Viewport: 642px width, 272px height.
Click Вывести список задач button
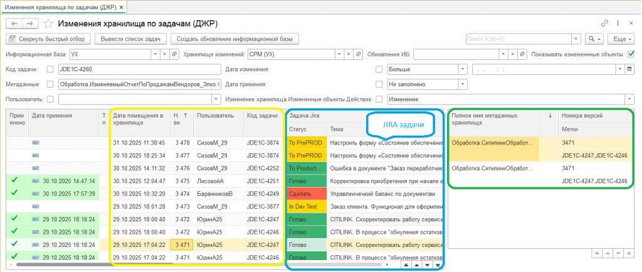(130, 39)
